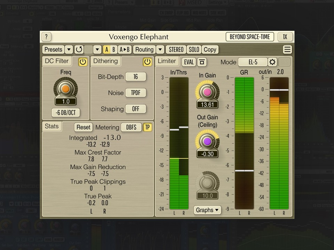The height and width of the screenshot is (250, 334).
Task: Click the Stats Reset button
Action: pos(83,127)
